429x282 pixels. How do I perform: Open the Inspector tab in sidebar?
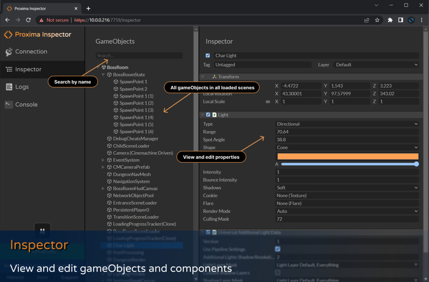tap(28, 69)
